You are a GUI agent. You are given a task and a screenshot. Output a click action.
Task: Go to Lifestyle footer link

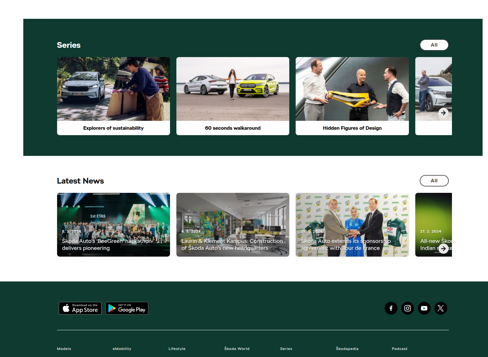tap(177, 349)
